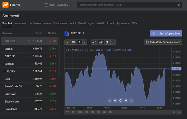Image resolution: width=187 pixels, height=119 pixels.
Task: Toggle percent scale on chart
Action: (174, 112)
